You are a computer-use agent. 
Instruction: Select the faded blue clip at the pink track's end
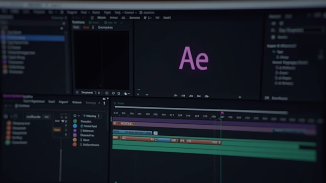click(290, 131)
